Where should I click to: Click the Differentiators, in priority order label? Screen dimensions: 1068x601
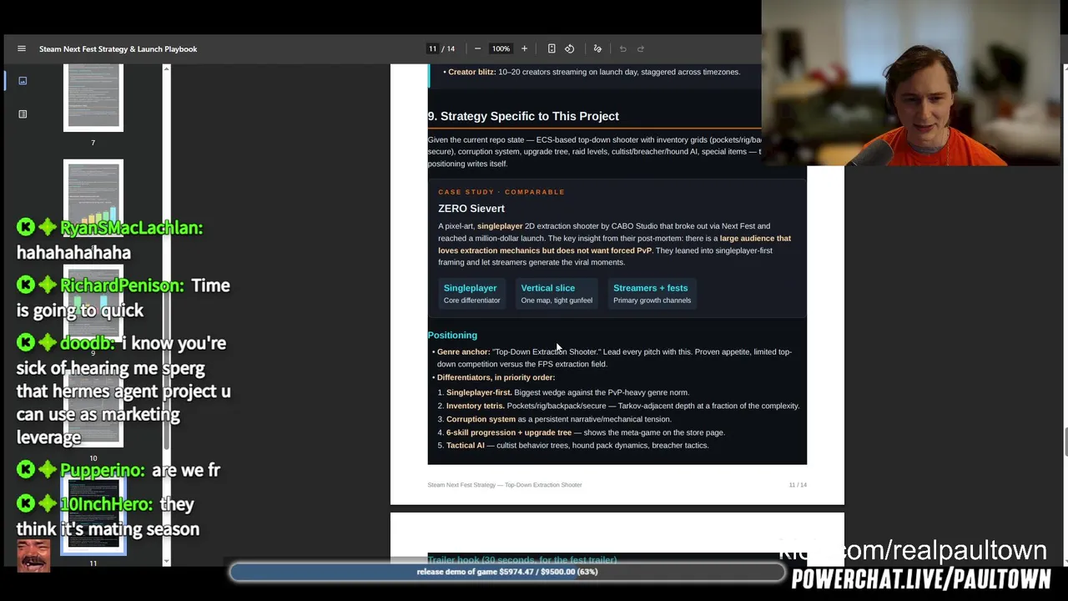tap(496, 377)
